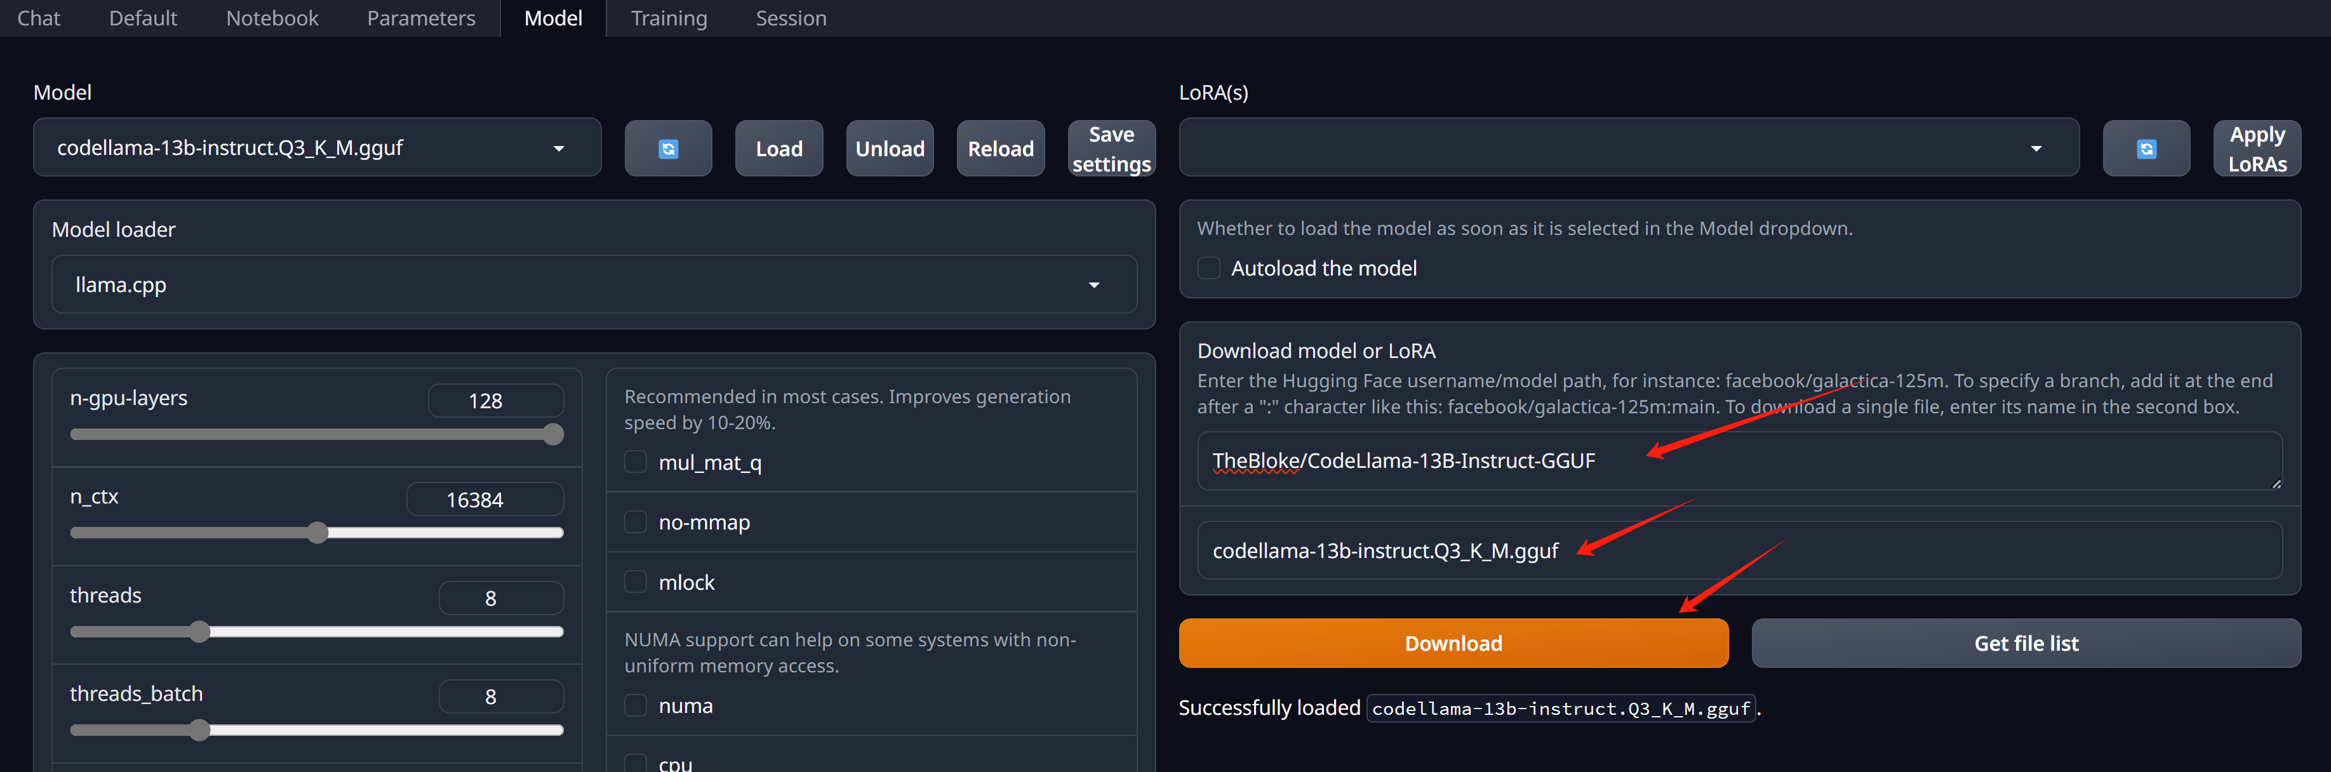Screen dimensions: 2331x772
Task: Check Autoload the model
Action: pyautogui.click(x=1209, y=268)
